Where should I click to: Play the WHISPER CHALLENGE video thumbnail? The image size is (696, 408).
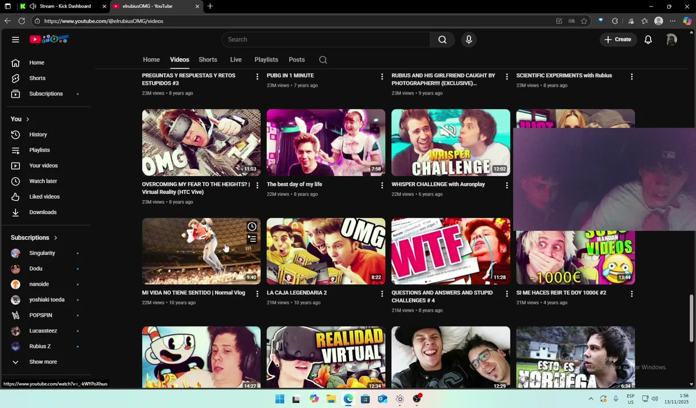(451, 143)
